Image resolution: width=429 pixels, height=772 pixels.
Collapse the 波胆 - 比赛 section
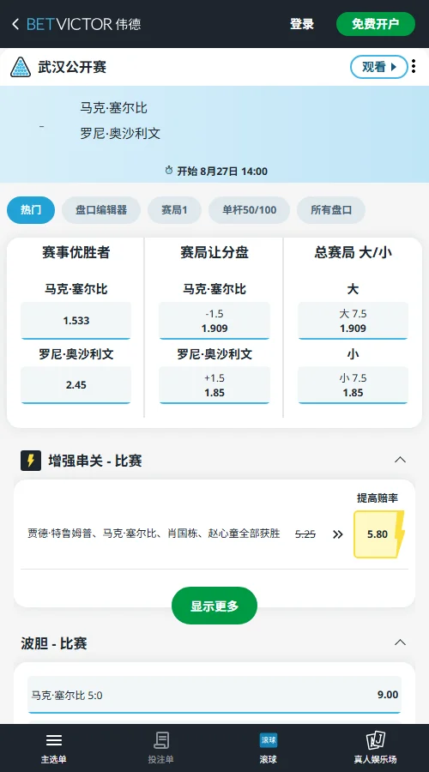401,642
